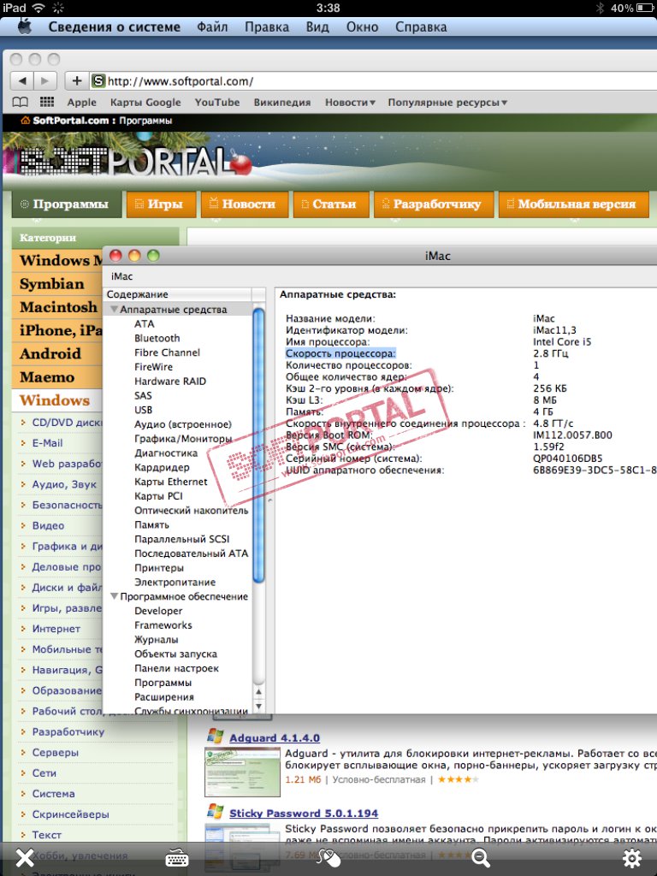
Task: Open the Окно menu
Action: pyautogui.click(x=362, y=27)
